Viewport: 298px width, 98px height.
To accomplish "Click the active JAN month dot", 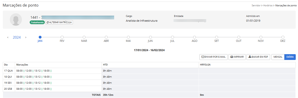I will (40, 37).
